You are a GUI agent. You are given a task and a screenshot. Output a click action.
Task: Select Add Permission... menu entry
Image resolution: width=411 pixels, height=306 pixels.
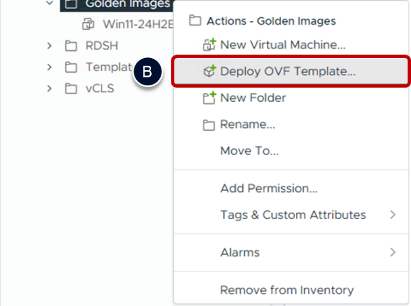(x=269, y=189)
